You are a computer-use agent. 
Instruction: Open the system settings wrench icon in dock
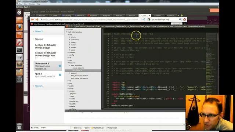pos(19,43)
